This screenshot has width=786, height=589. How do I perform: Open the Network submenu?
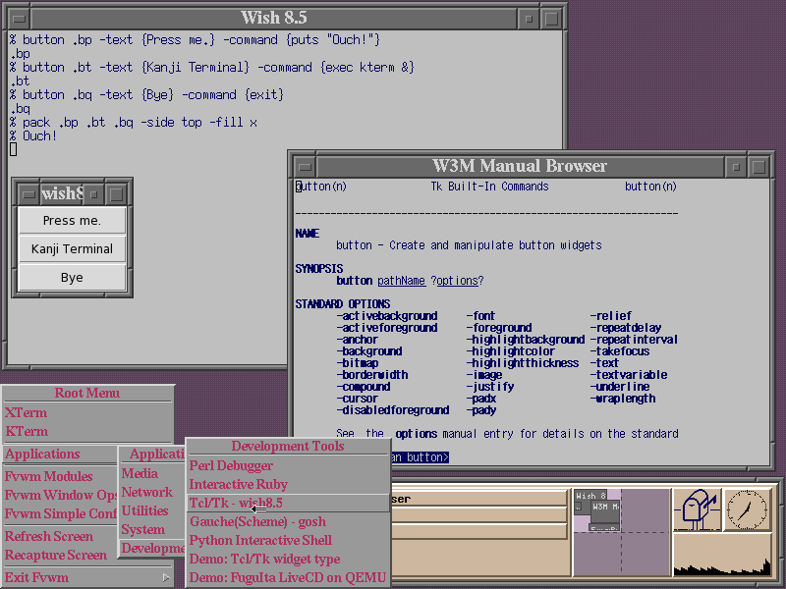coord(146,492)
